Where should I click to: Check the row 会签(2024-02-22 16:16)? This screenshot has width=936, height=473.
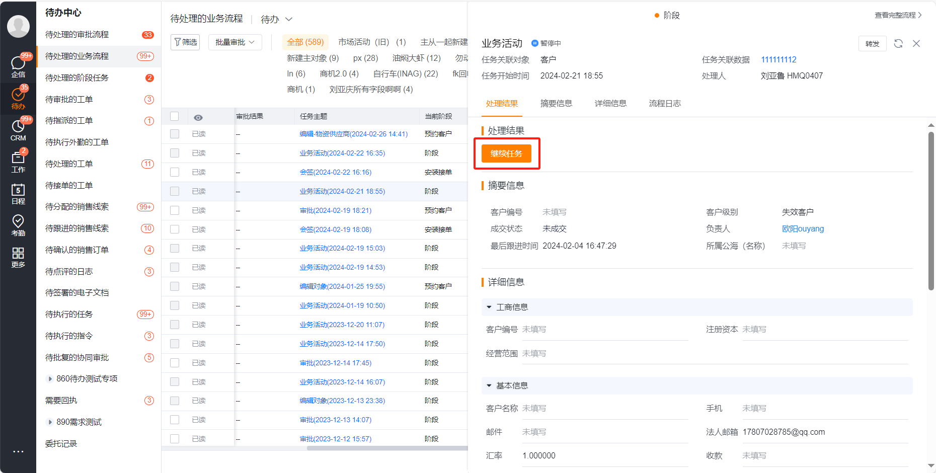pos(175,172)
